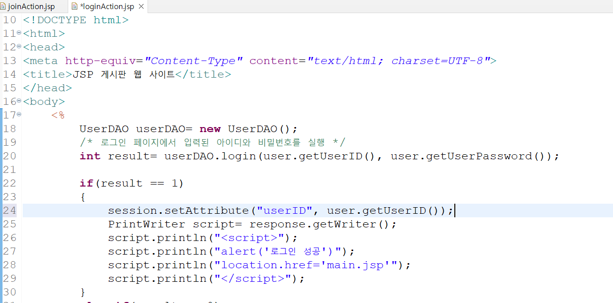Collapse the scriptlet fold on line 17
This screenshot has width=613, height=303.
point(19,114)
